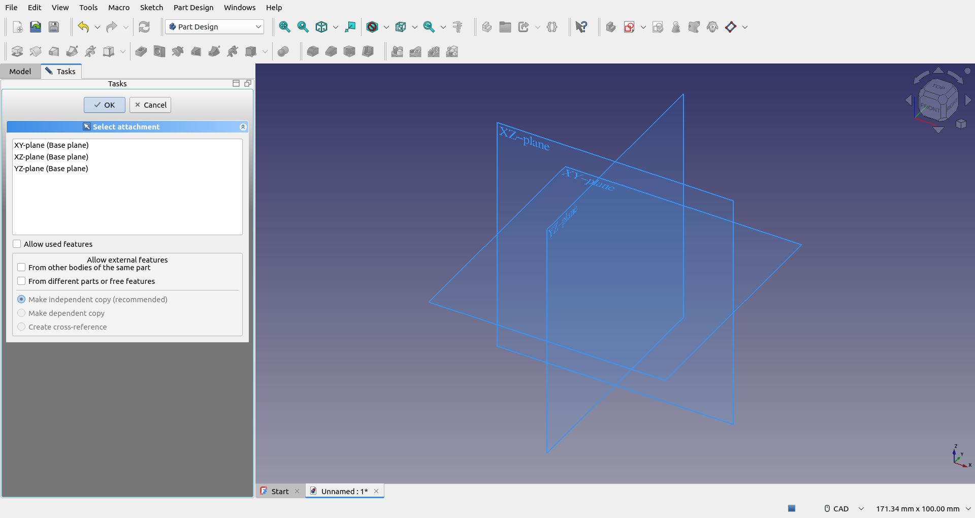Click the navigation cube right rotation arrow
The width and height of the screenshot is (975, 518).
pyautogui.click(x=968, y=101)
